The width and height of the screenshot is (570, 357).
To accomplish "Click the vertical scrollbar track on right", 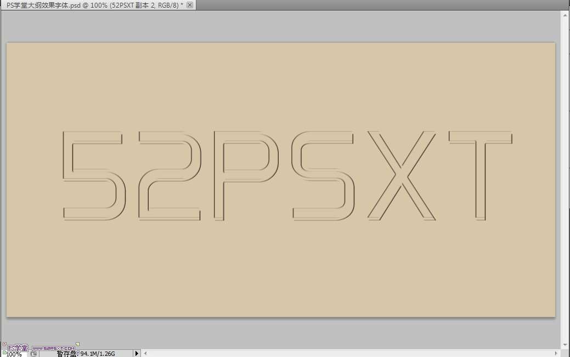I will [566, 181].
